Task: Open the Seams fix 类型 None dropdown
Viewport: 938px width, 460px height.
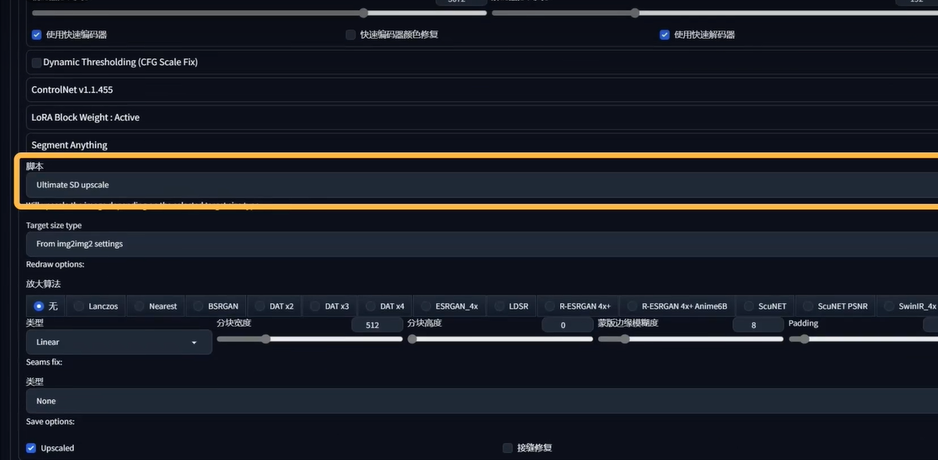Action: [x=478, y=401]
